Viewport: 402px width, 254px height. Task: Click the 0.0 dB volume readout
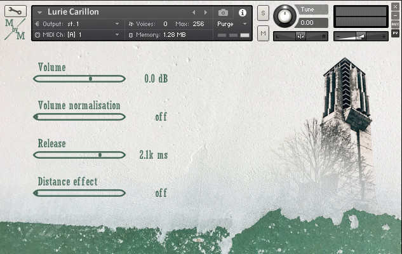coord(156,79)
